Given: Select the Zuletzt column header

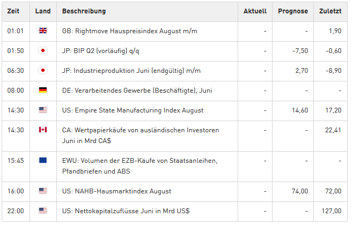Looking at the screenshot, I should [330, 11].
